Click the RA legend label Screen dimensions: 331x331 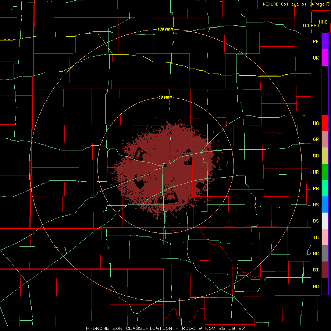coord(316,189)
